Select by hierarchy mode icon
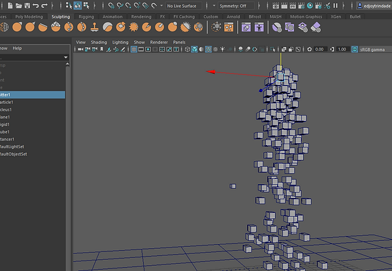This screenshot has height=271, width=392. click(69, 5)
